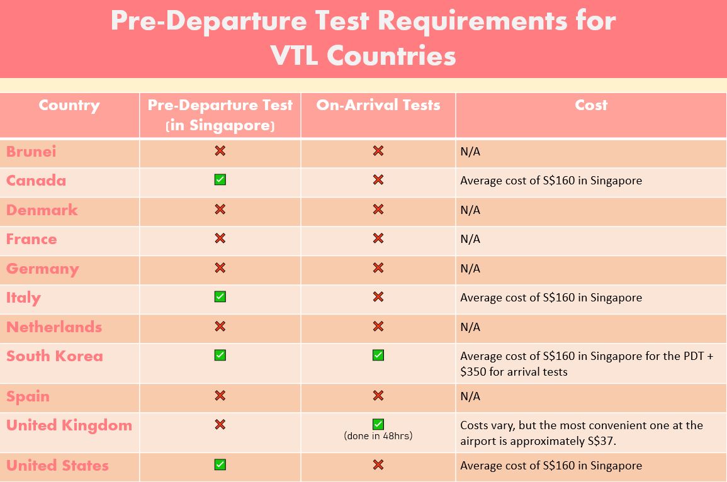
Task: Click Canada's On-Arrival Tests red cross
Action: (x=378, y=180)
